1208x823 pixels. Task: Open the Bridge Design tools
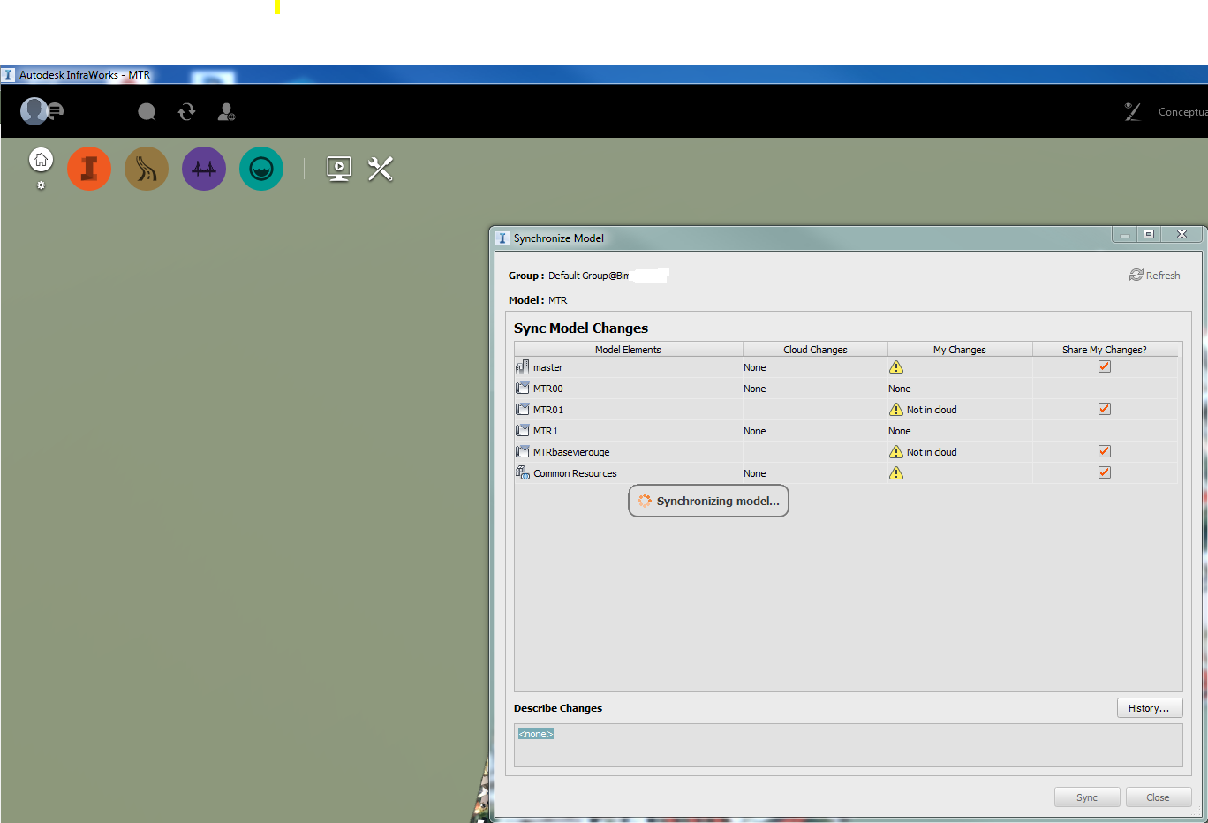tap(203, 168)
